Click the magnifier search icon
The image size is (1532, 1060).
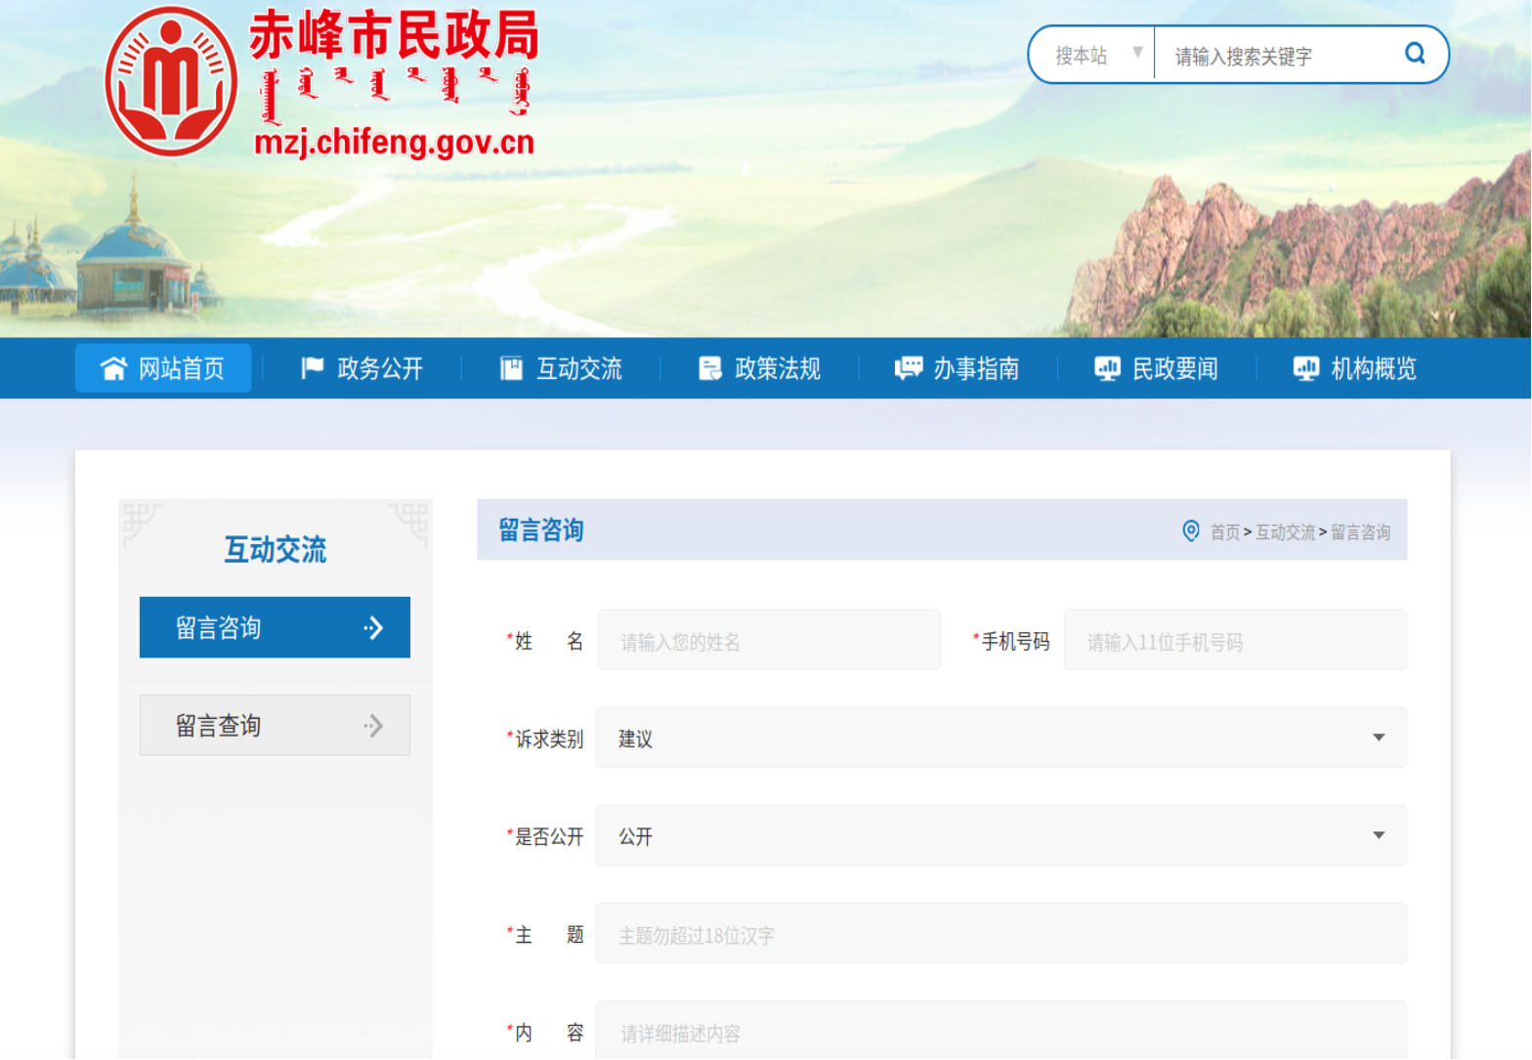click(x=1414, y=54)
